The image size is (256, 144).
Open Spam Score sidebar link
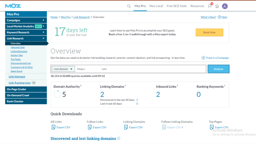coord(16,71)
